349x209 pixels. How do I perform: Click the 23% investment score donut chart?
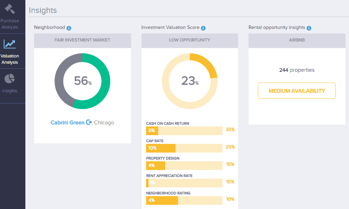pyautogui.click(x=189, y=81)
